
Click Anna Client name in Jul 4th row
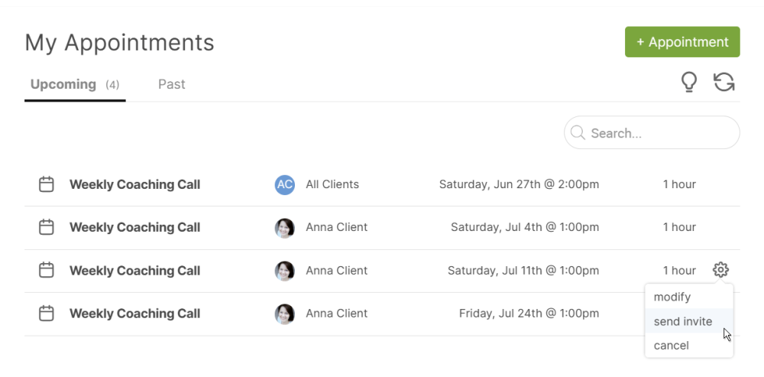[x=337, y=227]
